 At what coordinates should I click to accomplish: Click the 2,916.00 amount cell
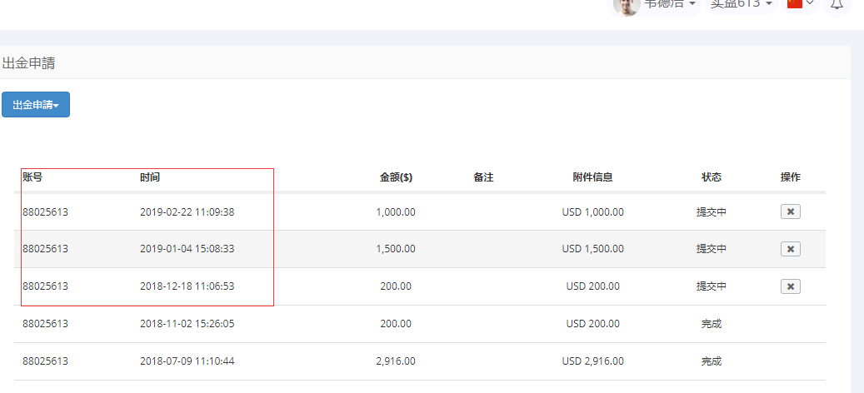pos(395,361)
